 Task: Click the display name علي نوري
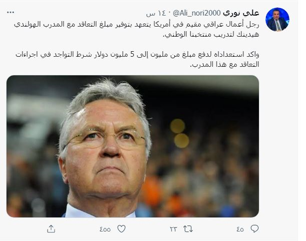[x=241, y=13]
